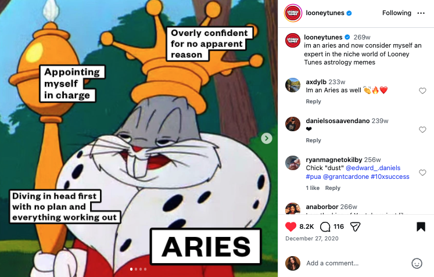Screen dimensions: 434x277
Task: Open the #10xsuccess hashtag link
Action: click(390, 177)
